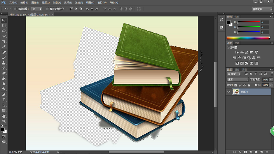The image size is (274, 154).
Task: Click the add layer style fx button
Action: tap(240, 152)
